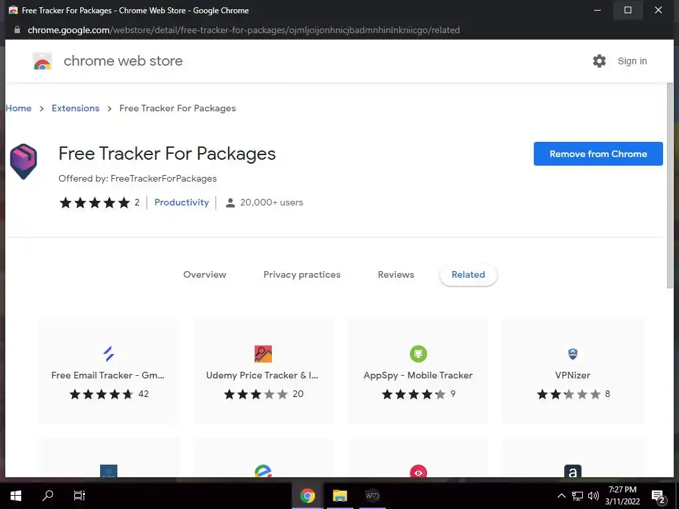Open File Explorer from taskbar

[x=340, y=495]
